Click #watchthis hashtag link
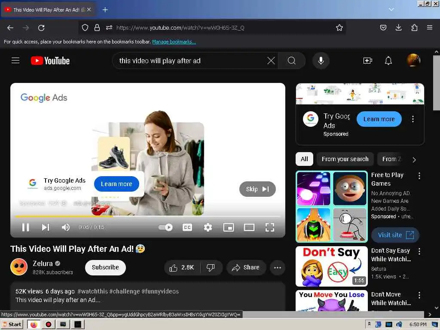Image resolution: width=440 pixels, height=330 pixels. tap(92, 291)
